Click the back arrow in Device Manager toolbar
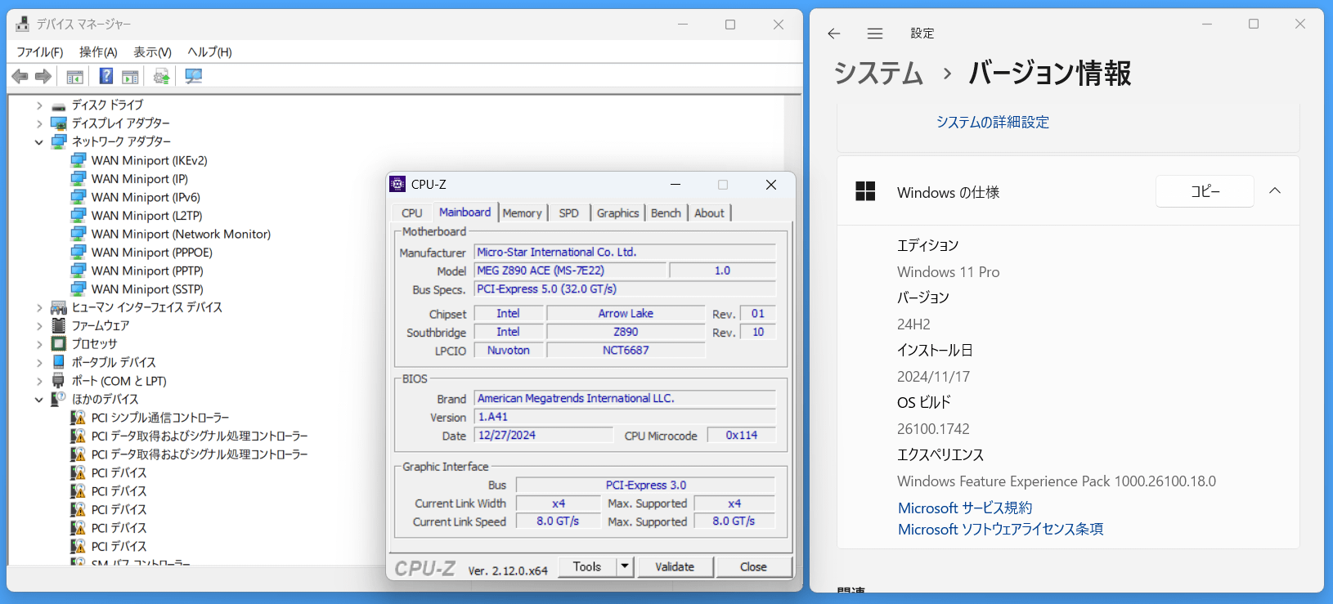 [x=20, y=76]
